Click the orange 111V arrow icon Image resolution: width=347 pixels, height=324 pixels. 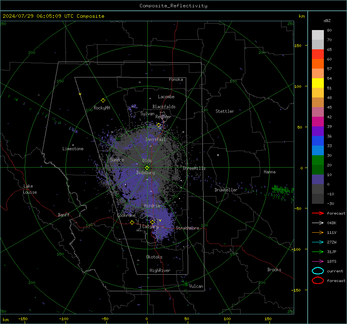[x=318, y=232]
